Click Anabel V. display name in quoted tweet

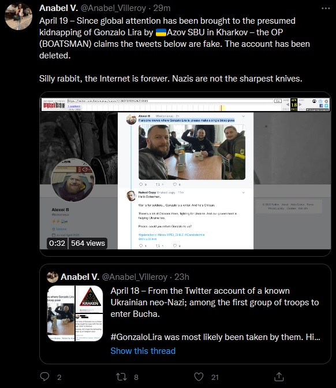click(x=80, y=277)
